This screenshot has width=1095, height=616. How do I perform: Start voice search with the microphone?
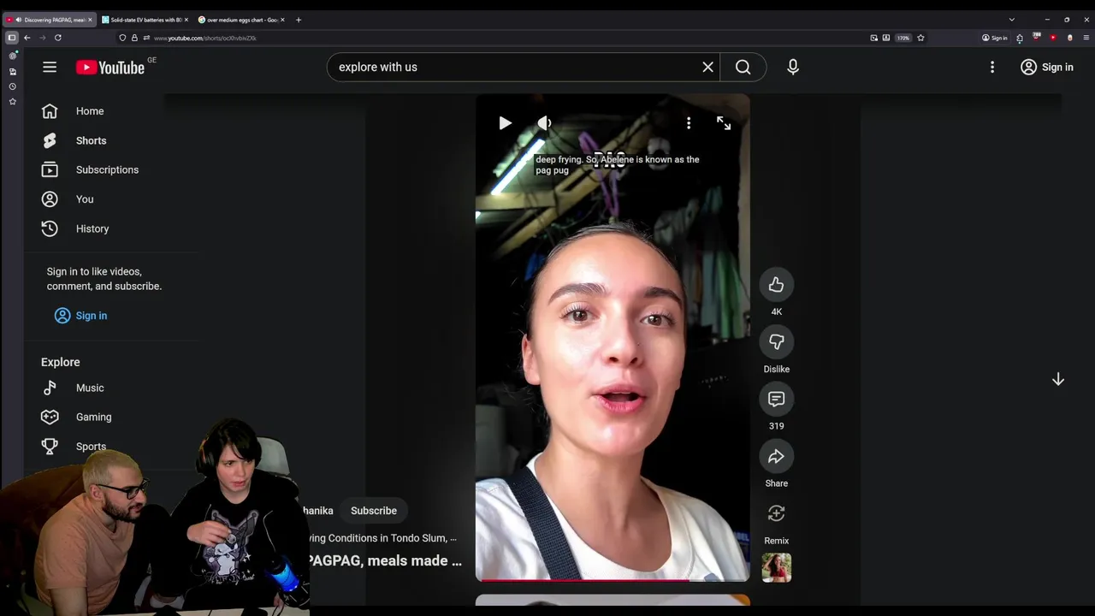793,67
